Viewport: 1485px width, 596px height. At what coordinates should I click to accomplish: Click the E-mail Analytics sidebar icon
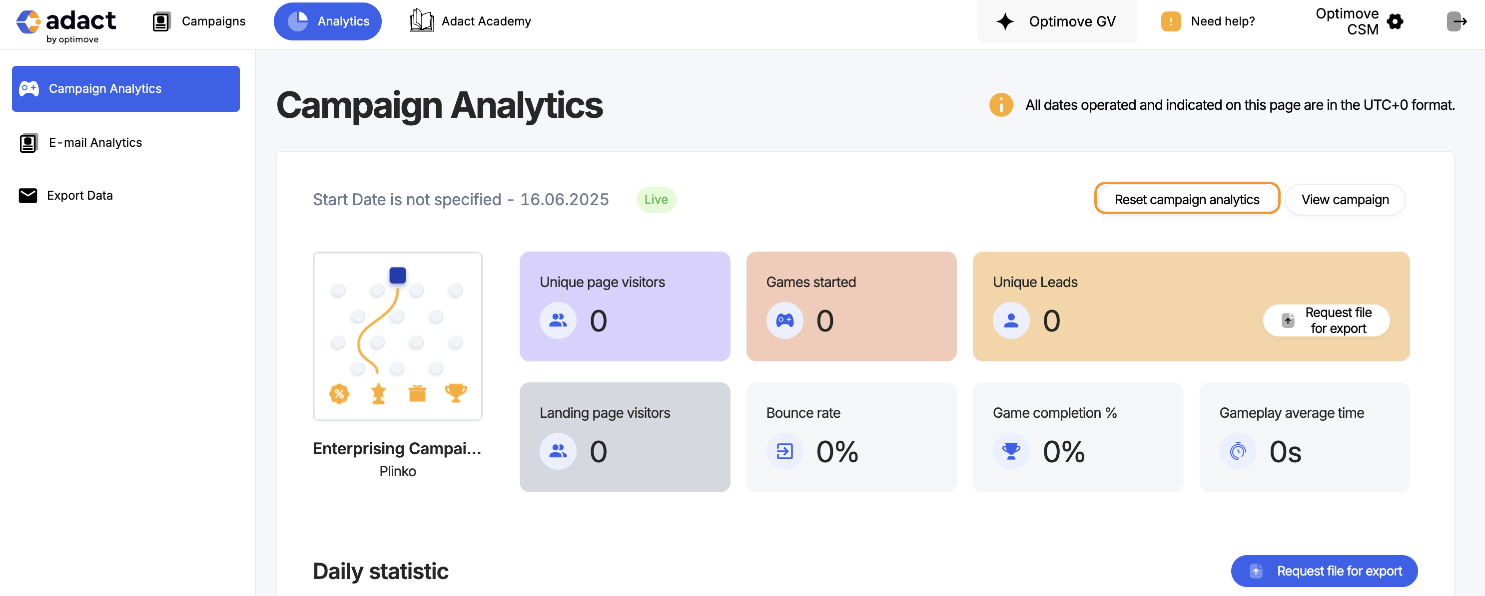(28, 143)
